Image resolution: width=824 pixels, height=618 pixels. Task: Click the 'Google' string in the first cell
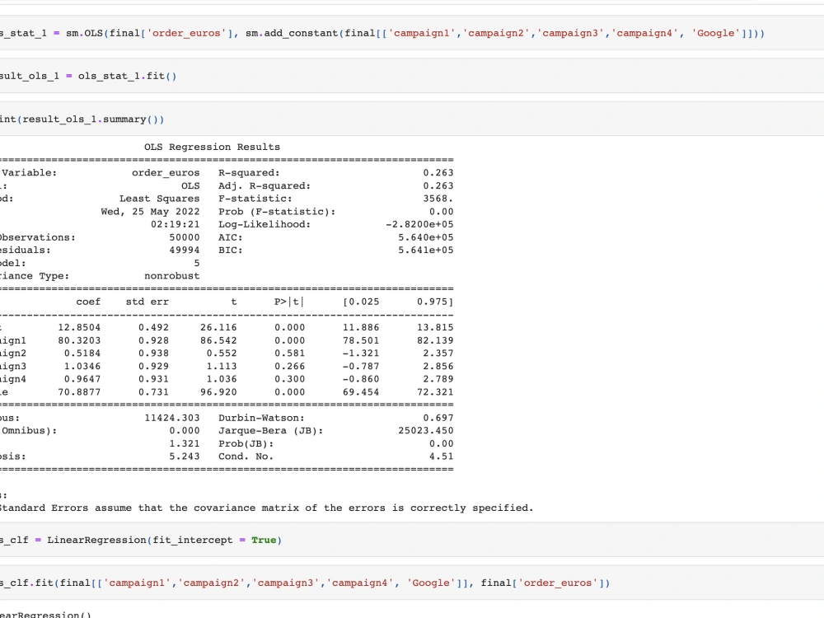pos(714,33)
